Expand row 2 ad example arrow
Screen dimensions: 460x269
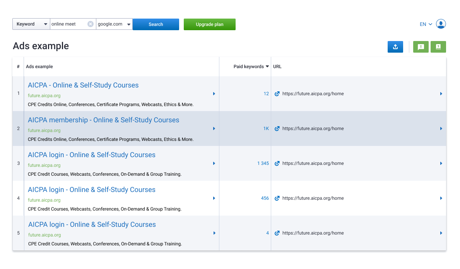click(214, 129)
